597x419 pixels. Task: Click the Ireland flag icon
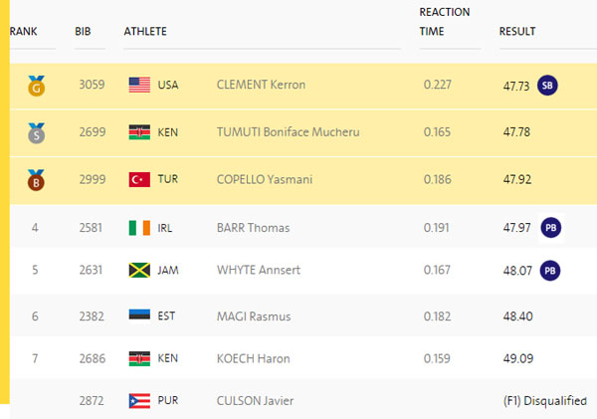[139, 228]
